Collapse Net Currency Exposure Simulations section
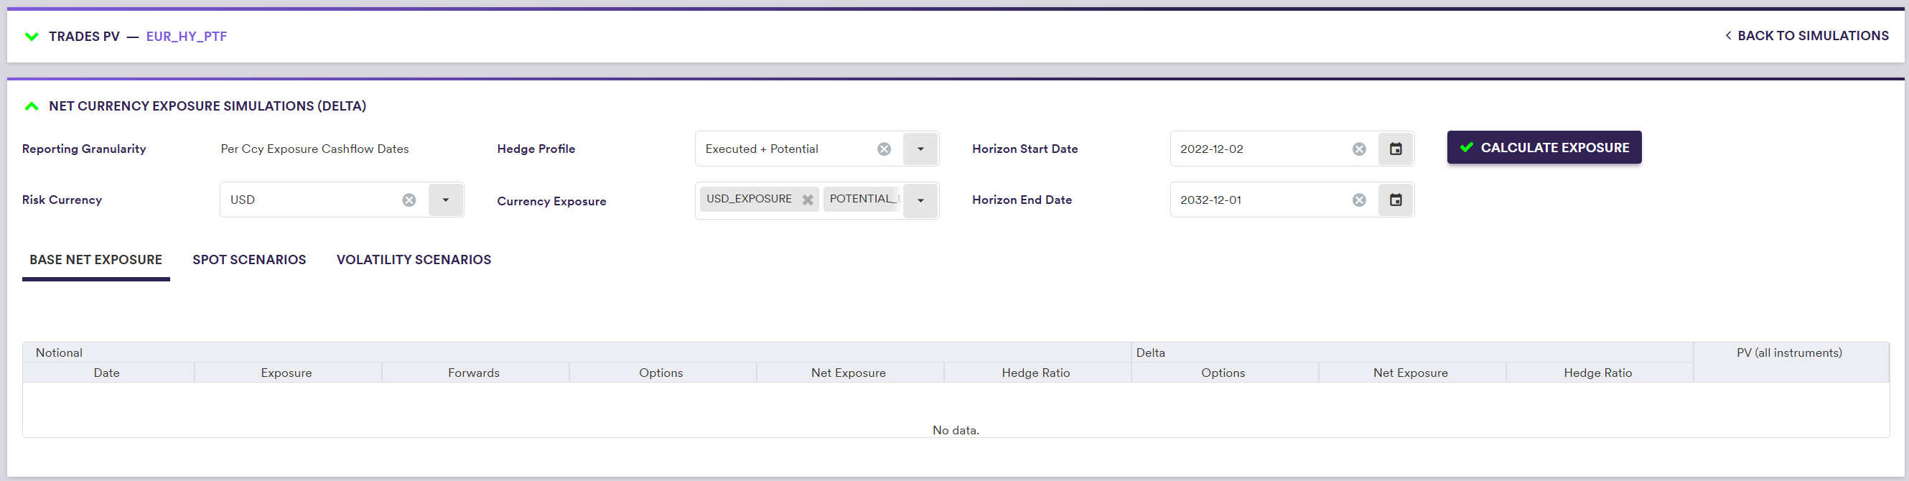 click(x=31, y=106)
